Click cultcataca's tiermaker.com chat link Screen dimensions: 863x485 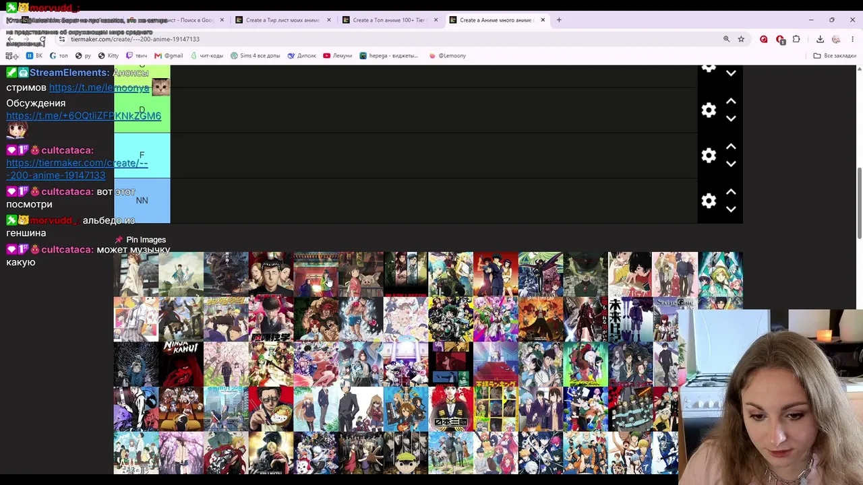pyautogui.click(x=77, y=169)
